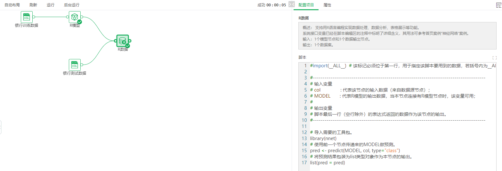Click the R数据 node icon

[x=122, y=41]
